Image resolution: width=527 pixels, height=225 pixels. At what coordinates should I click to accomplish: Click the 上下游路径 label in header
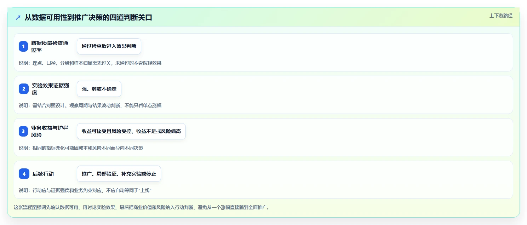[501, 16]
